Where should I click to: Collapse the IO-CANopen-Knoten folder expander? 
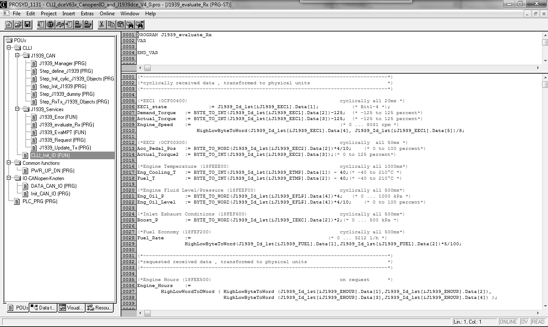tap(9, 178)
